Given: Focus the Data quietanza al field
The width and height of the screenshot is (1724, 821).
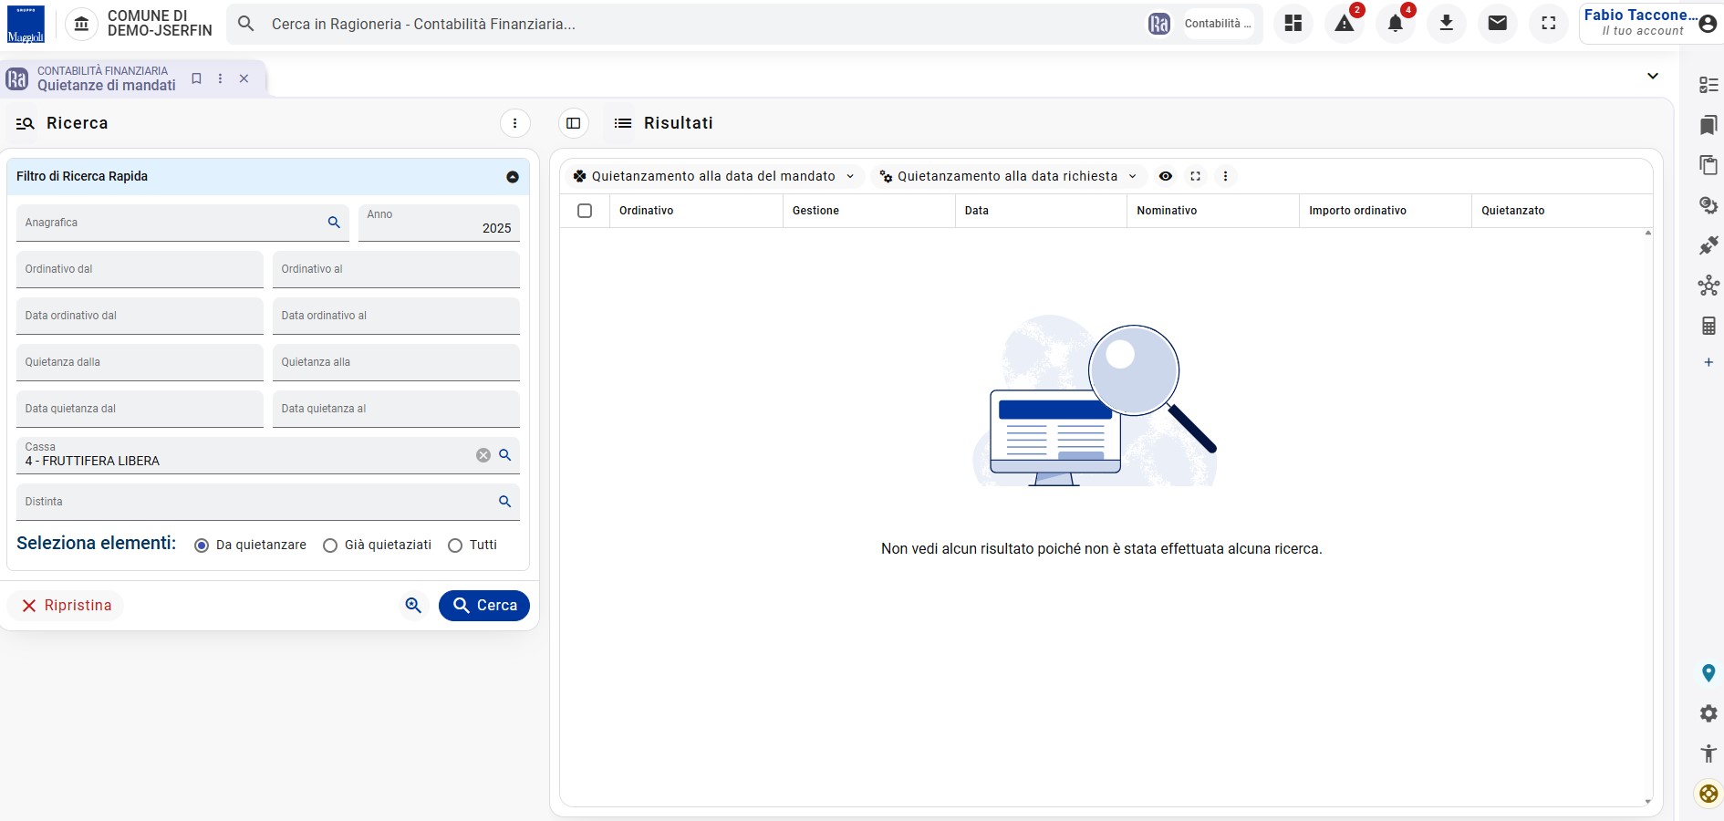Looking at the screenshot, I should [396, 409].
